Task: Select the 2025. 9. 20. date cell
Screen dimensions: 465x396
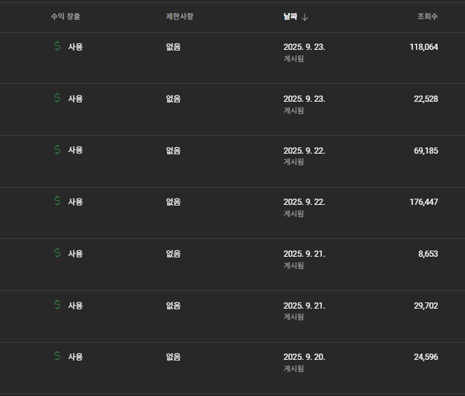Action: [304, 356]
